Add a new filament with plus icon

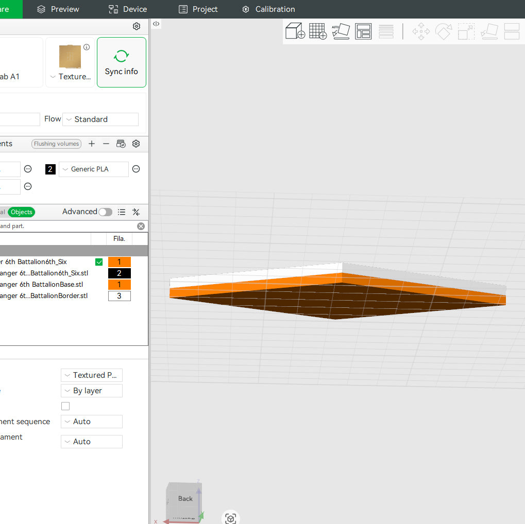click(92, 144)
